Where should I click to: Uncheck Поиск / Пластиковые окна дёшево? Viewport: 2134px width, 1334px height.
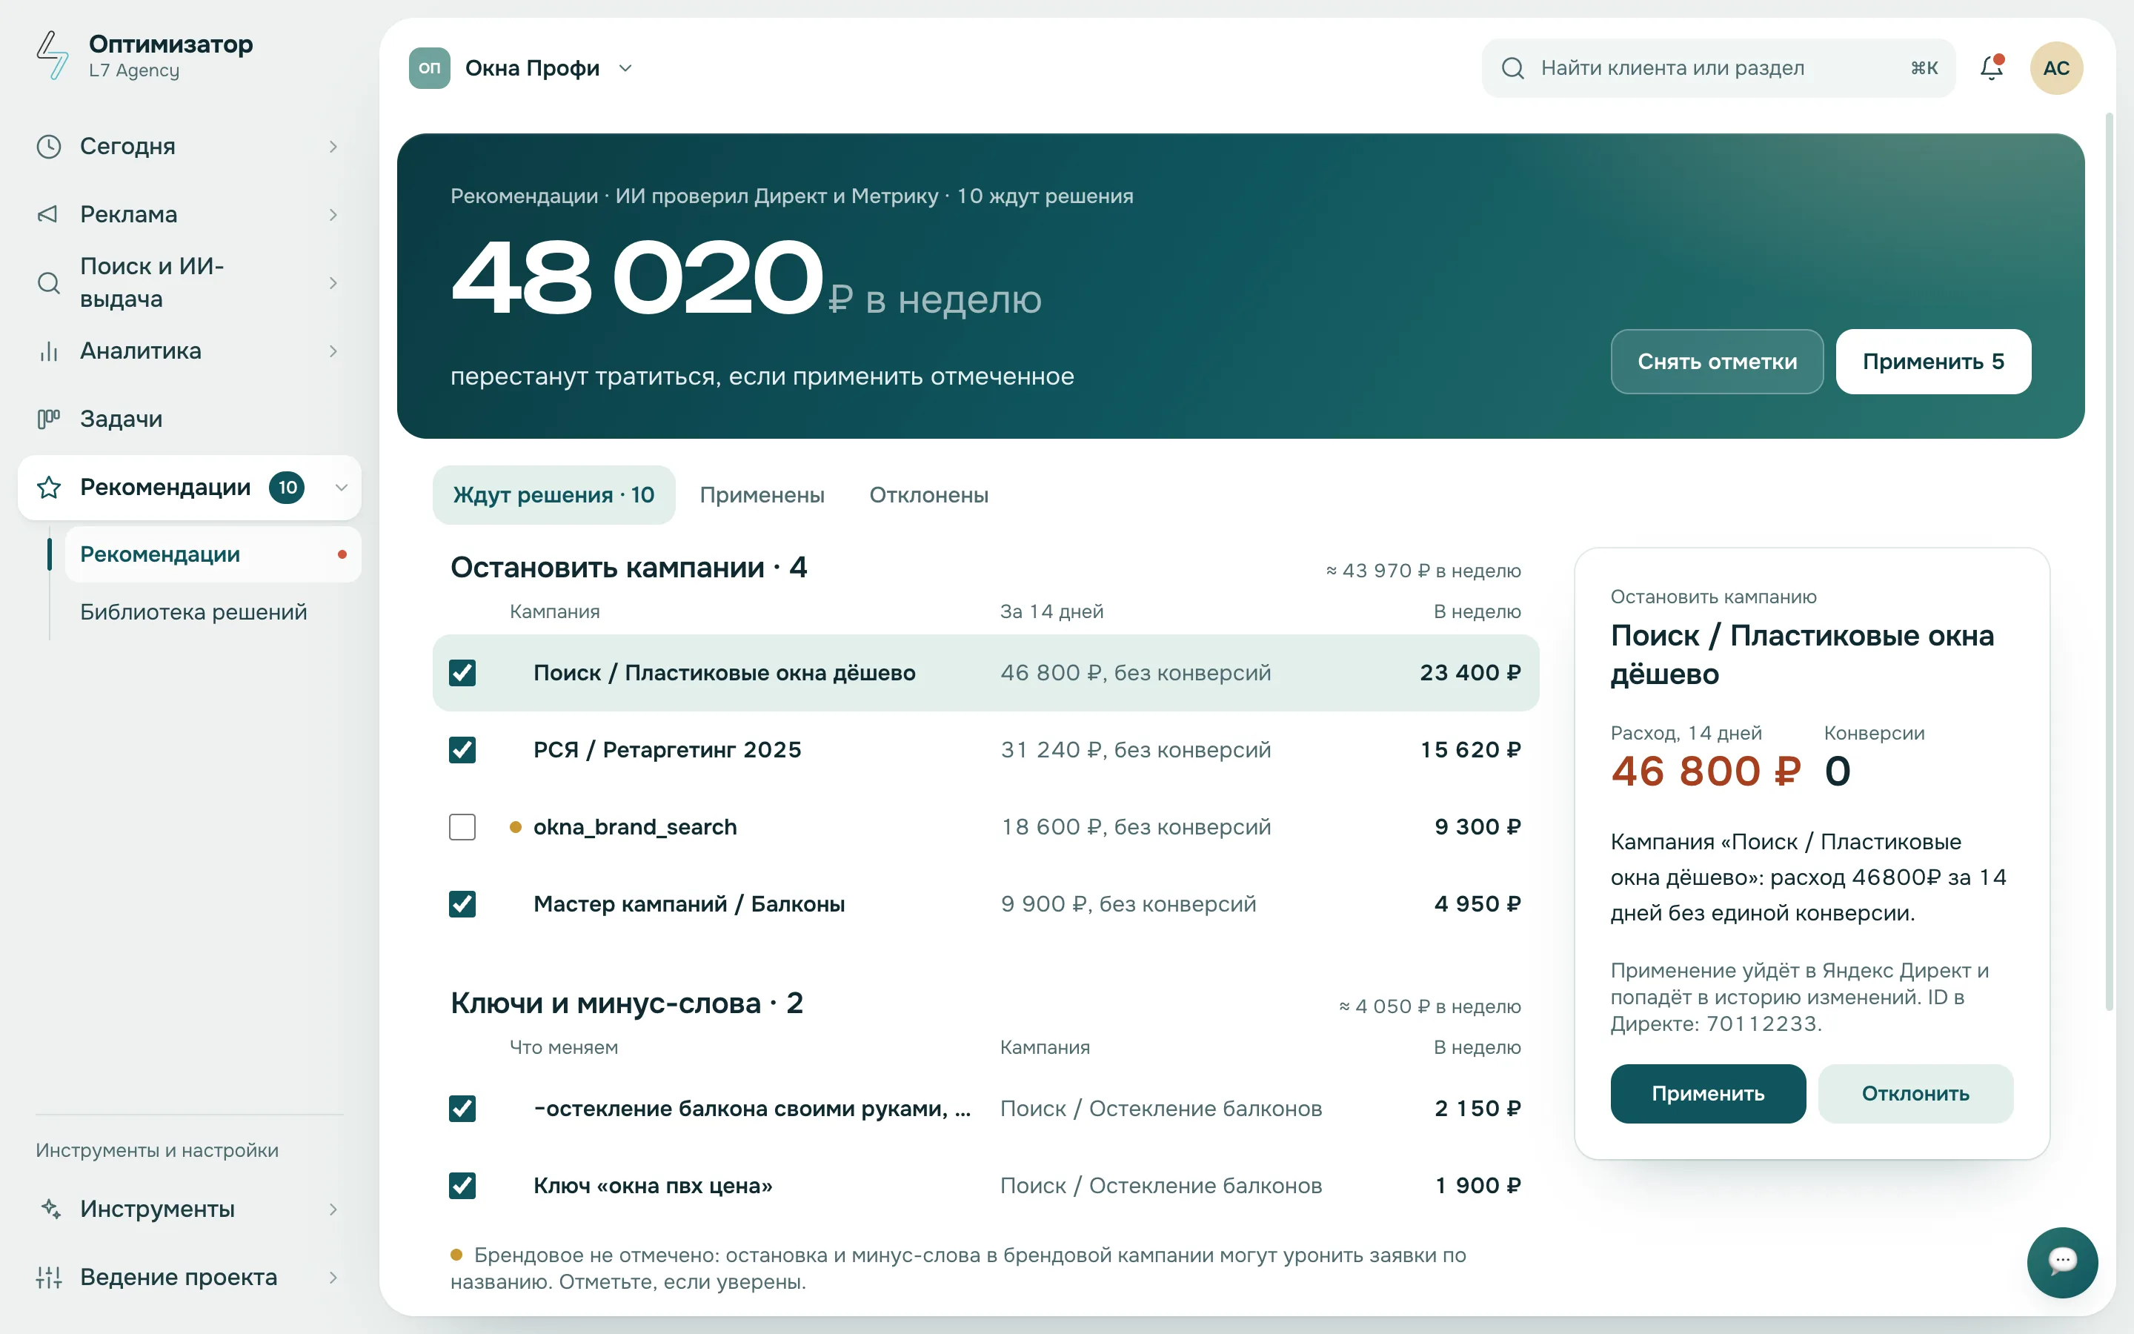pyautogui.click(x=462, y=672)
